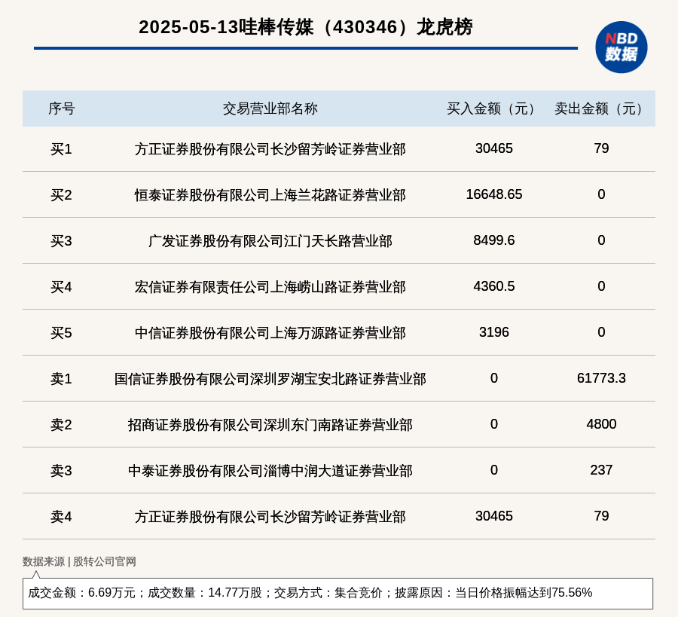Select the 买4 row label
678x617 pixels.
(62, 287)
